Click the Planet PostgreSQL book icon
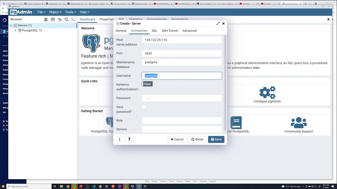The image size is (337, 189). coord(236,122)
